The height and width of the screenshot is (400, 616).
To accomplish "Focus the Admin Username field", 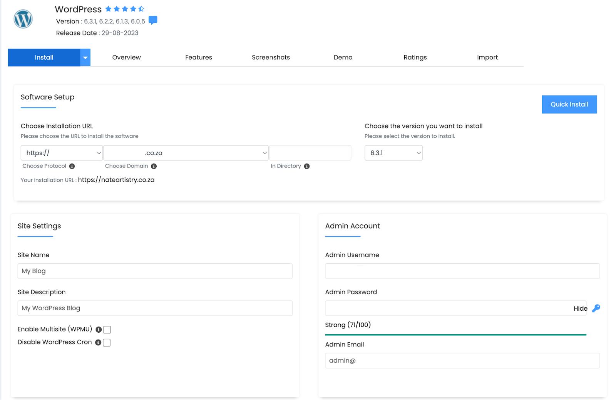I will [462, 271].
